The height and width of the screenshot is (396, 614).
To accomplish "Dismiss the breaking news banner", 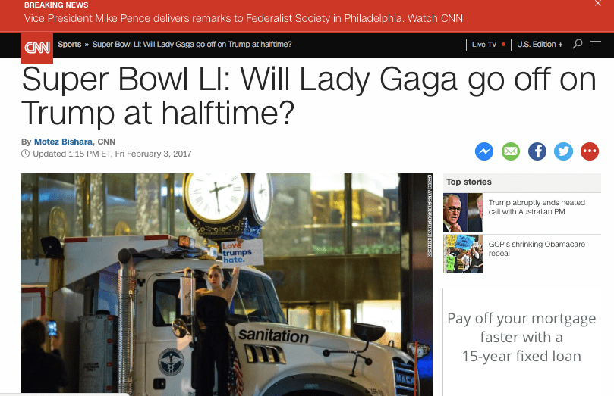I will pos(597,4).
